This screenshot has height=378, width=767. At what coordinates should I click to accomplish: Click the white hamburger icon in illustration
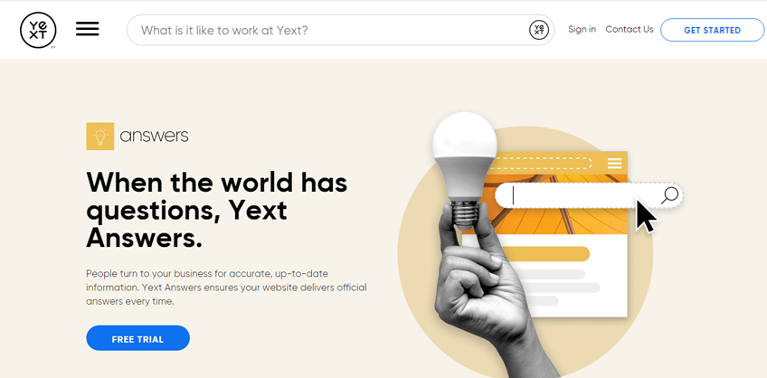tap(614, 163)
